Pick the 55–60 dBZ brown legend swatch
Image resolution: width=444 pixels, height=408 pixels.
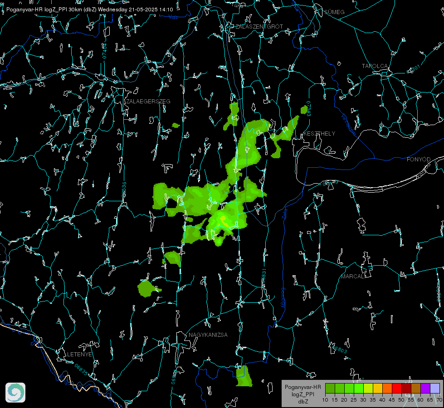click(416, 388)
